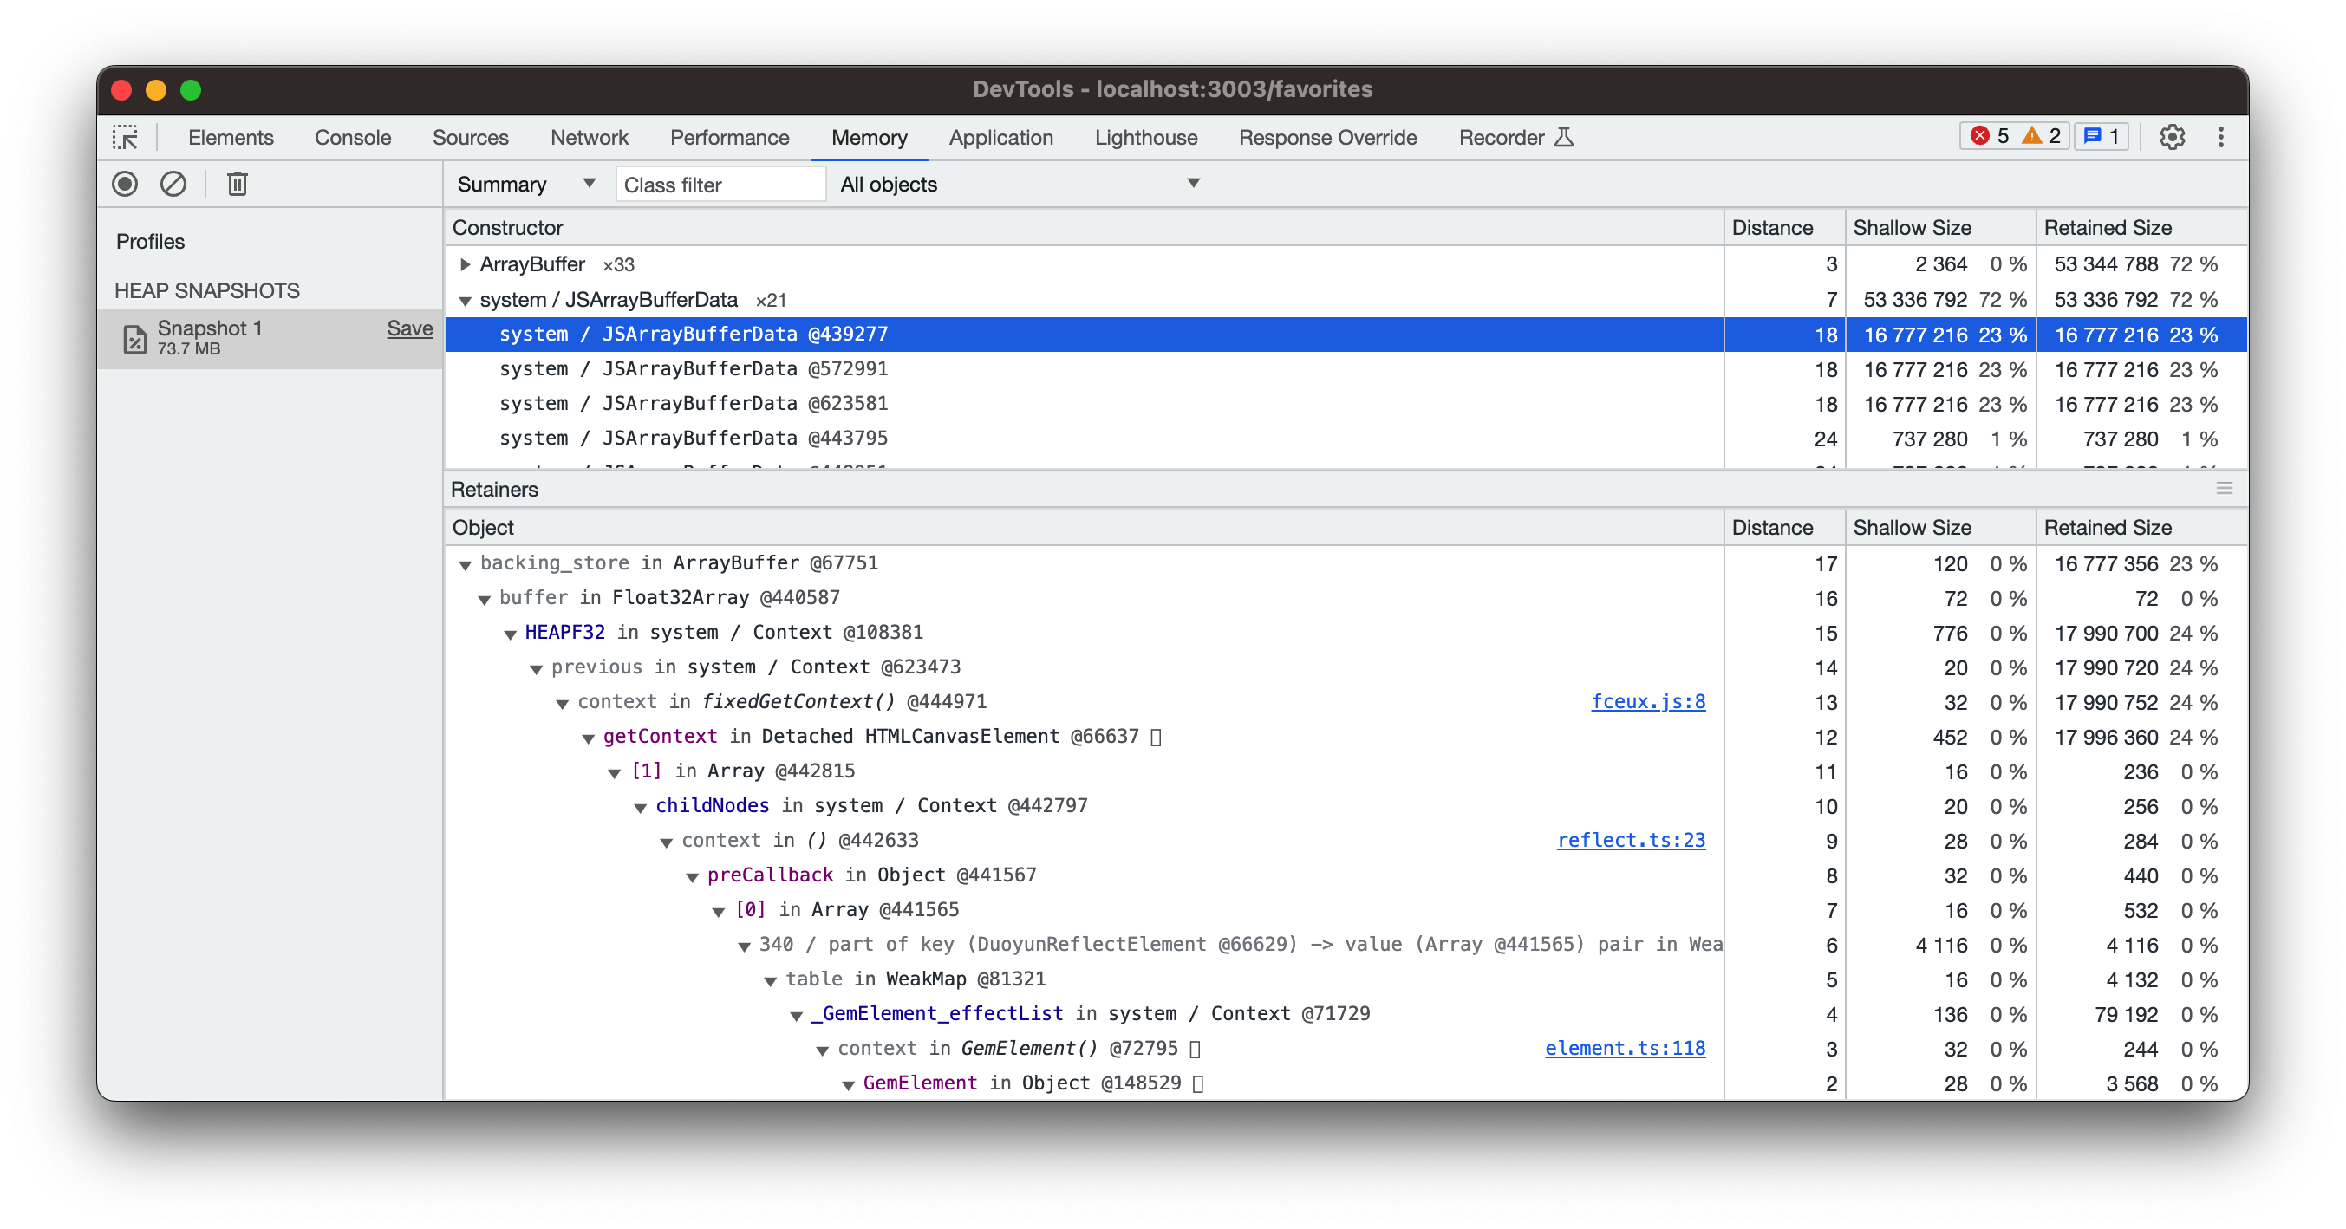
Task: Select JSArrayBufferData @443795 row
Action: [x=1346, y=438]
